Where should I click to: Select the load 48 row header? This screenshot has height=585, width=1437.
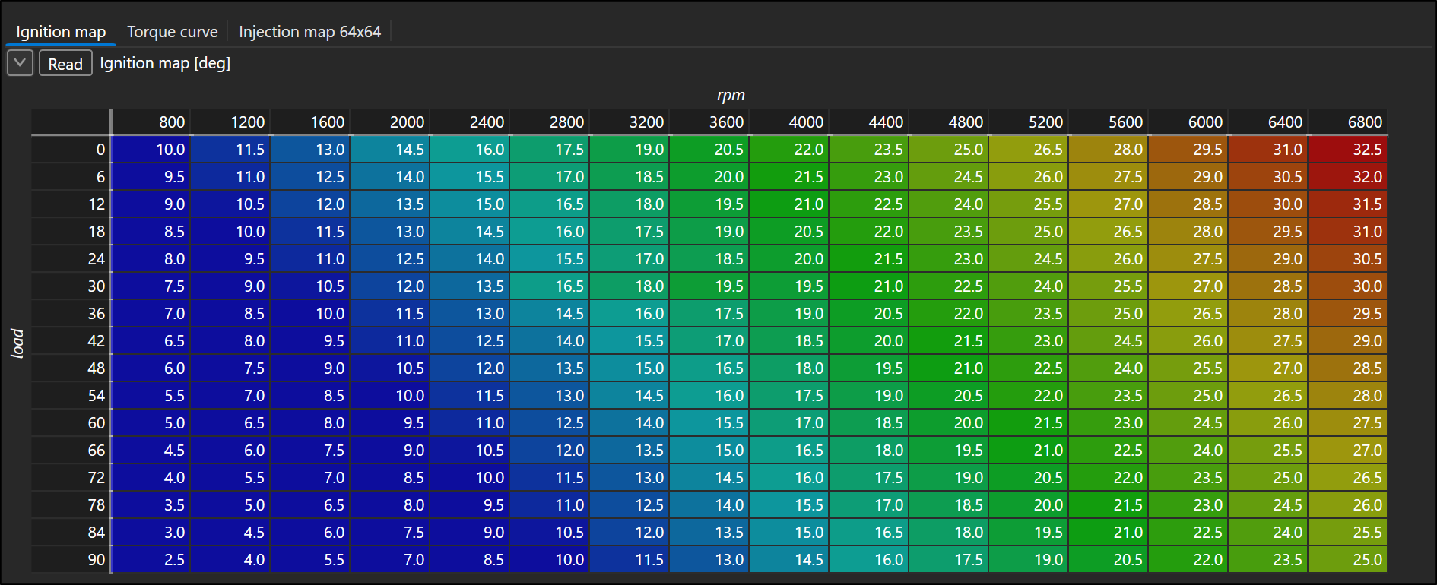point(71,368)
